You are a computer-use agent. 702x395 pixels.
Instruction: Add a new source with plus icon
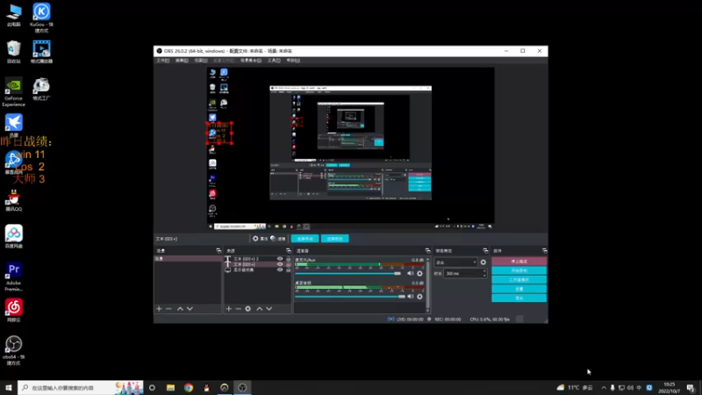(x=229, y=309)
